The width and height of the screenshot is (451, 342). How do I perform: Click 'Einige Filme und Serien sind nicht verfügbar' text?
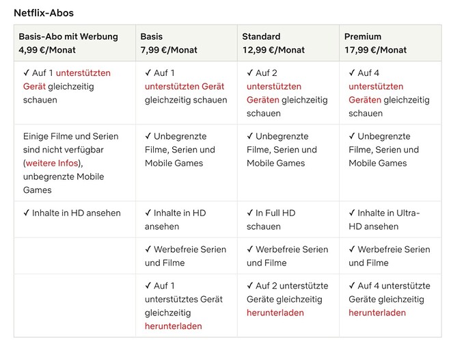pos(71,143)
